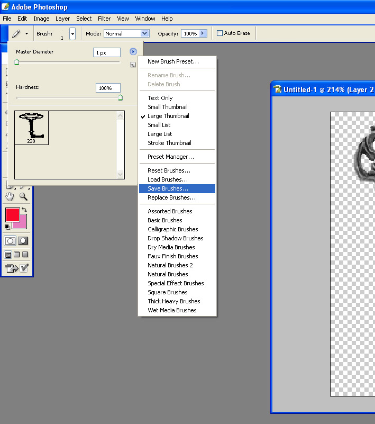The image size is (375, 424).
Task: Open the tool preset picker arrow
Action: pos(26,33)
